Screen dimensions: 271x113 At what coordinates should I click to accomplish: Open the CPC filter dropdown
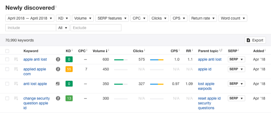139,18
